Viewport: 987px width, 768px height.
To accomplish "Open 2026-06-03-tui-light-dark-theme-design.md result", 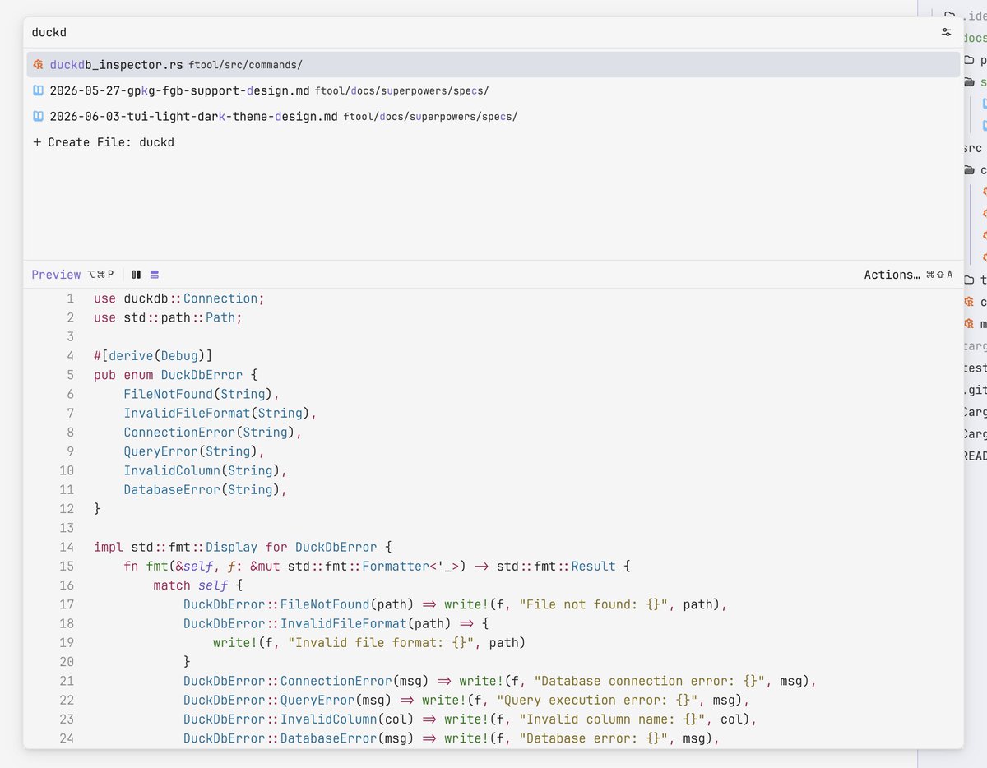I will 493,116.
